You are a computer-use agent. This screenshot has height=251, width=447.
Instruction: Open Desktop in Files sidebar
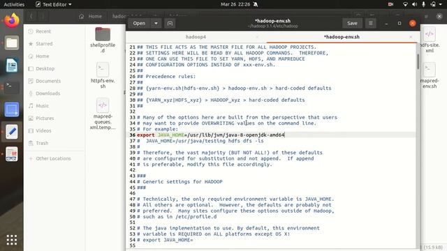(x=54, y=68)
